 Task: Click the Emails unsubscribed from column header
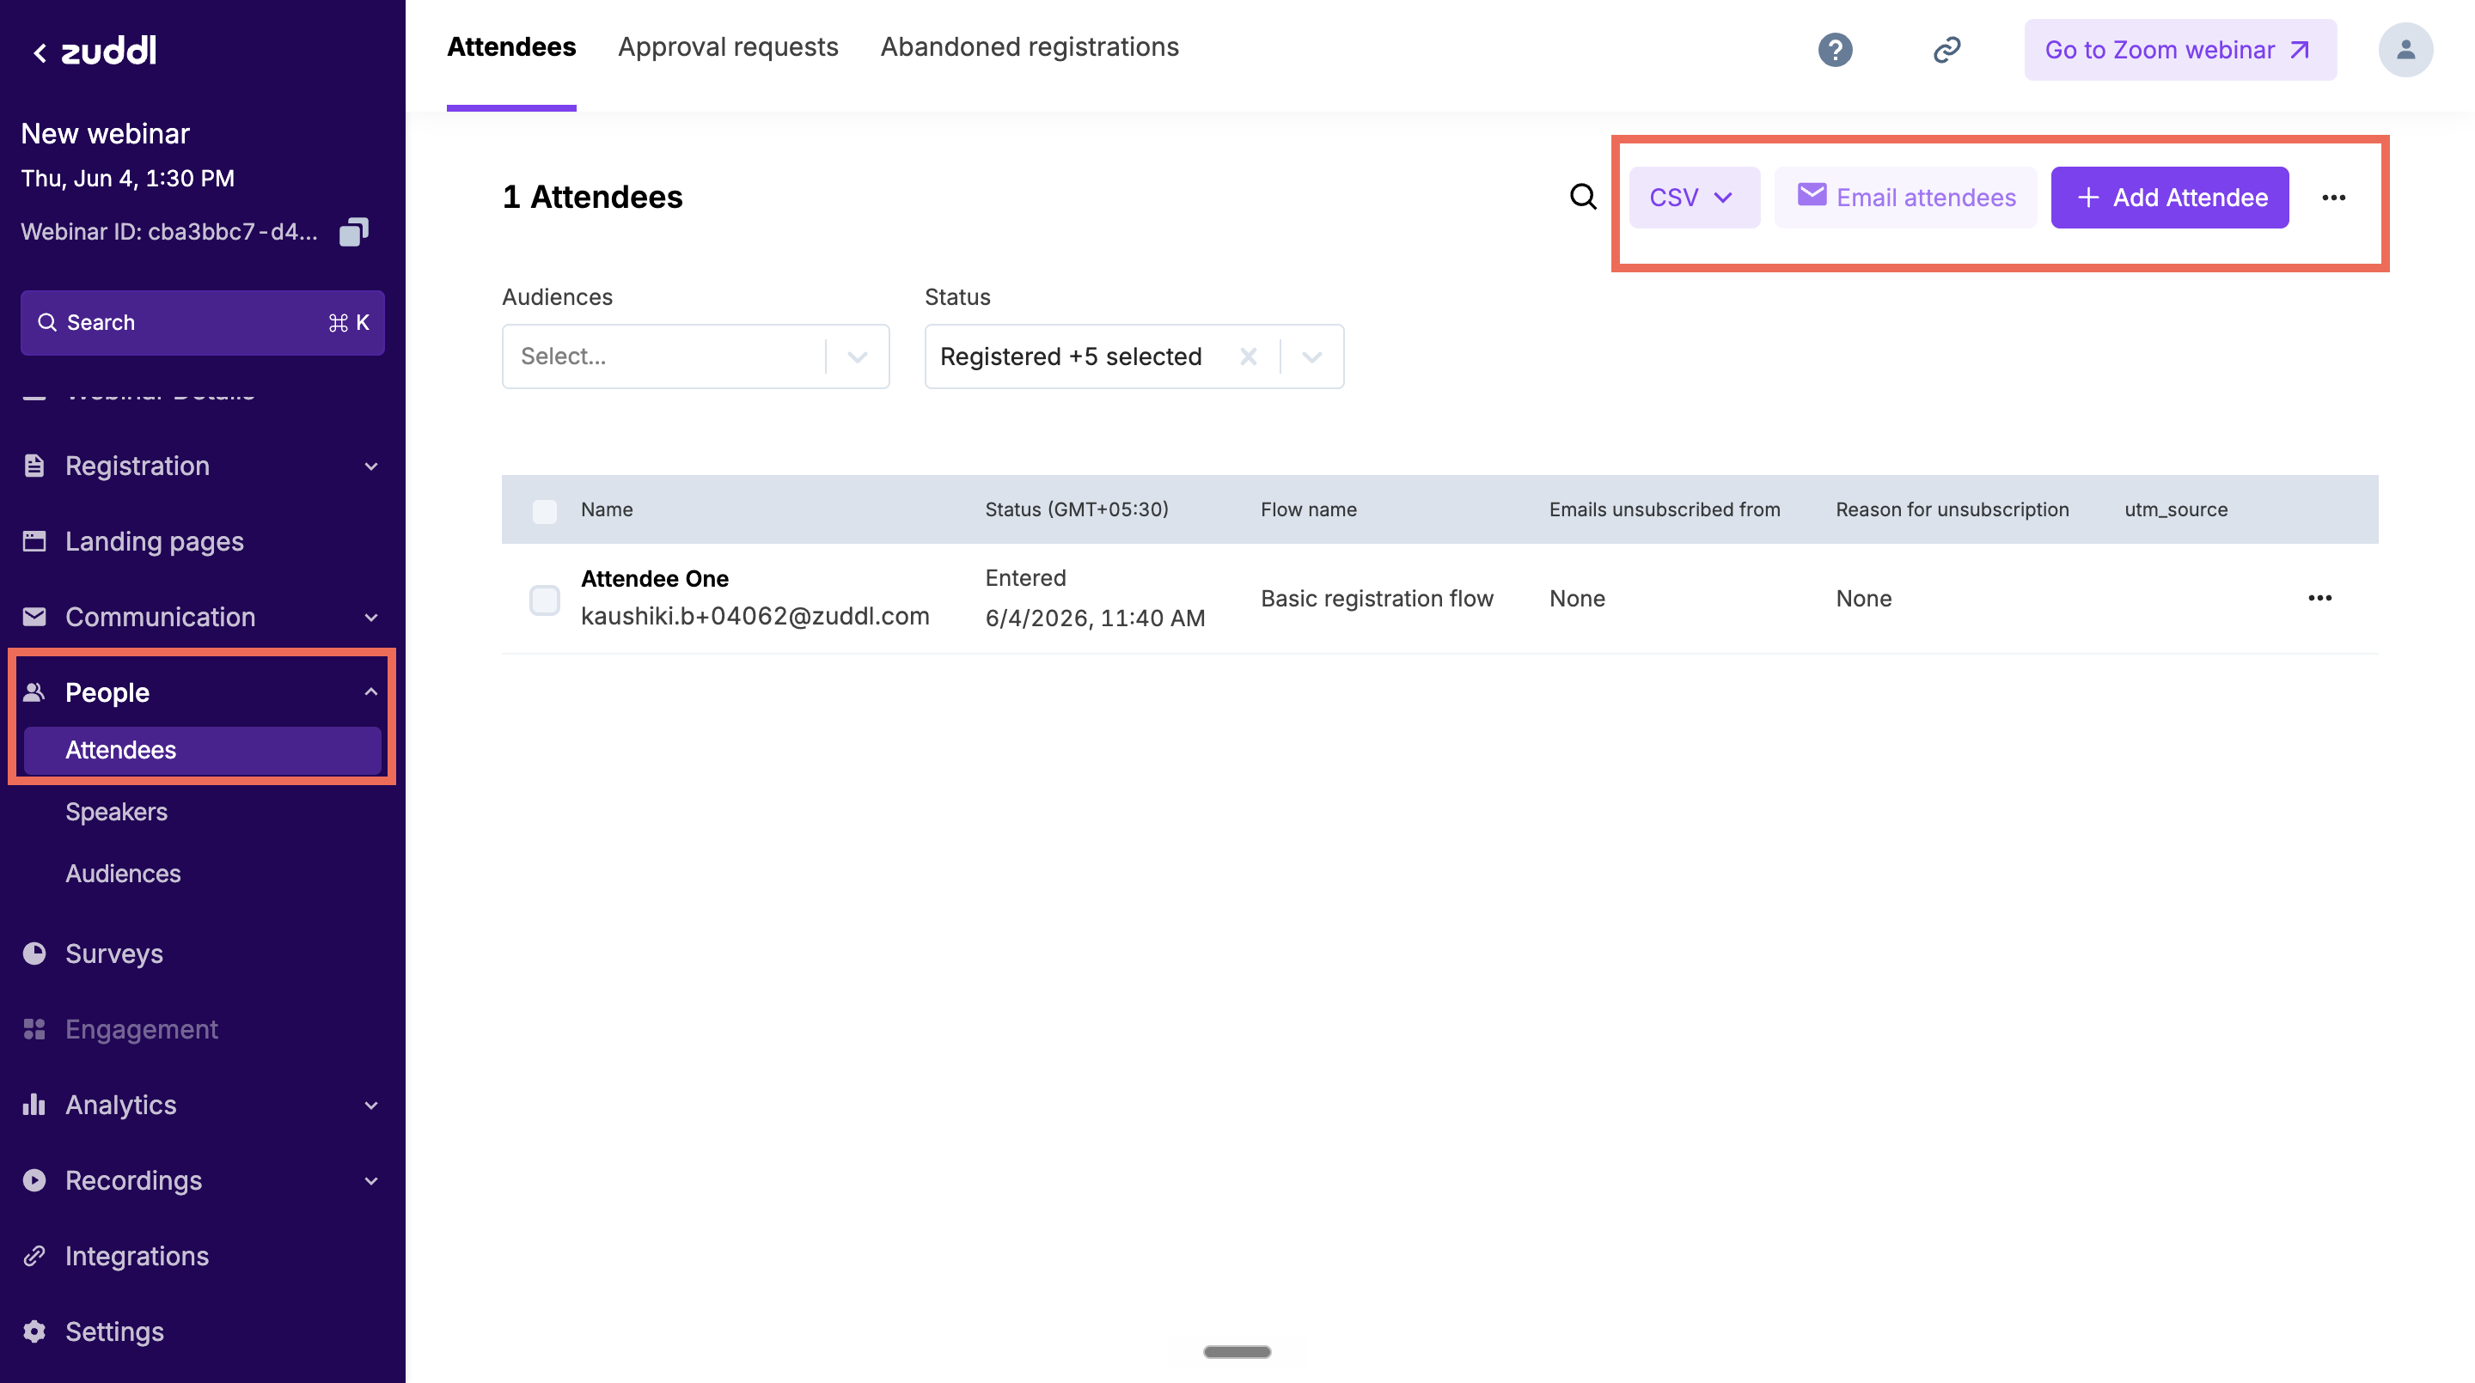[1664, 509]
